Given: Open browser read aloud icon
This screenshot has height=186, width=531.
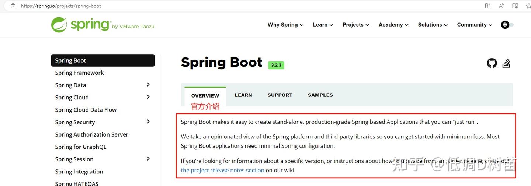Looking at the screenshot, I should (x=502, y=6).
